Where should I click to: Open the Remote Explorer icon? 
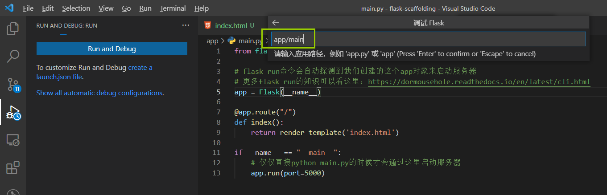pyautogui.click(x=13, y=141)
